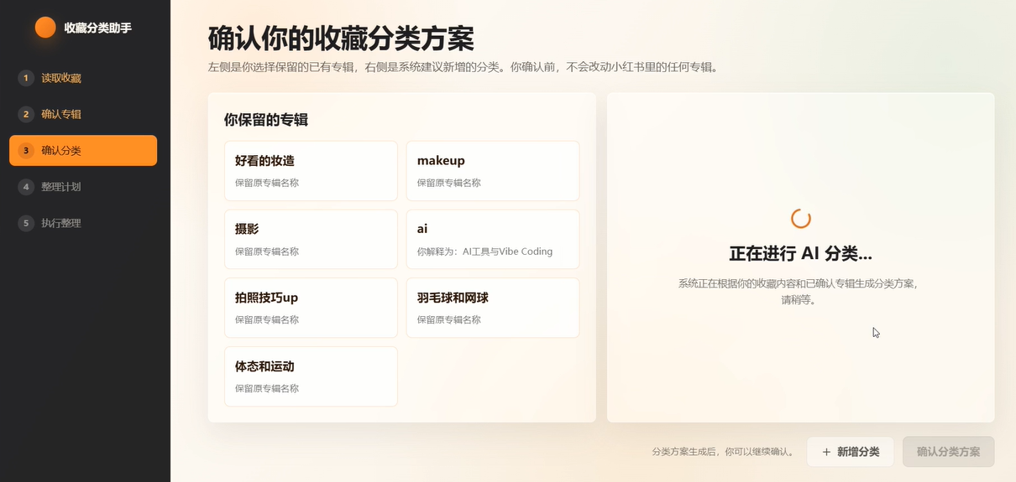Click the step number 3 badge
The height and width of the screenshot is (482, 1016).
point(26,151)
